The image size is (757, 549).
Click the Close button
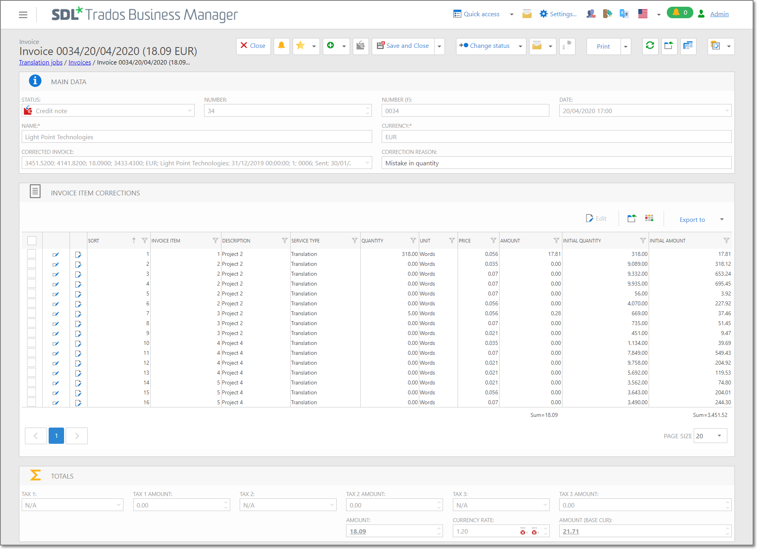(254, 46)
